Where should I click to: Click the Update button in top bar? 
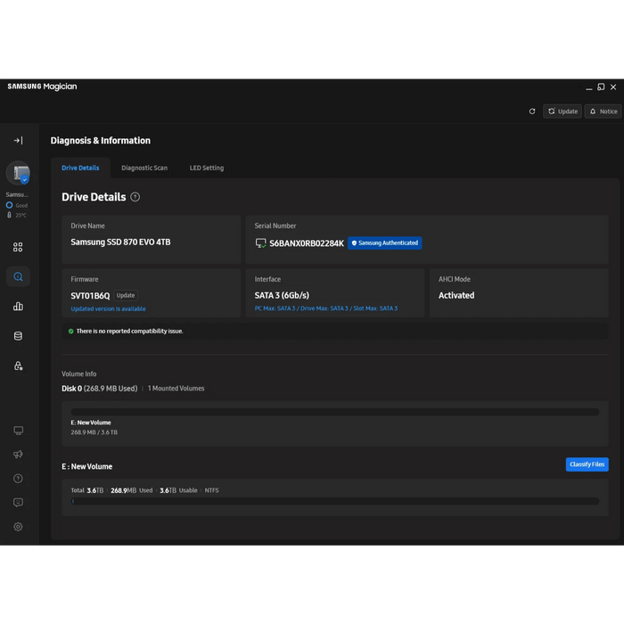(562, 111)
